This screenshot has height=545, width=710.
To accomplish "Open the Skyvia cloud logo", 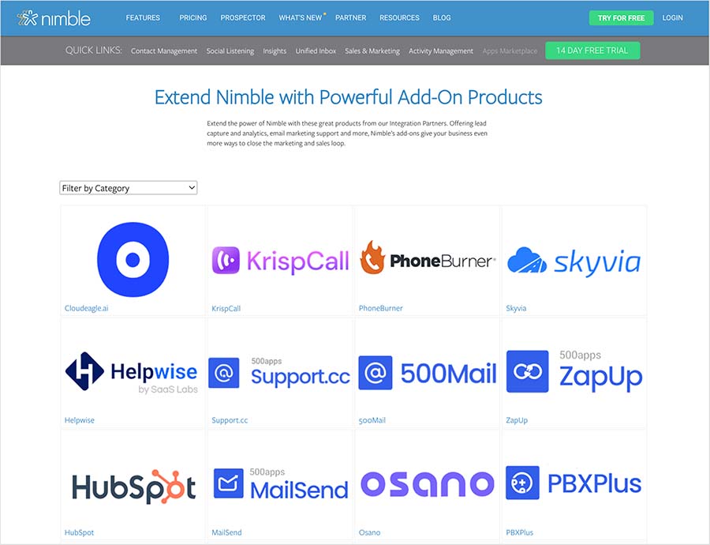I will [574, 261].
